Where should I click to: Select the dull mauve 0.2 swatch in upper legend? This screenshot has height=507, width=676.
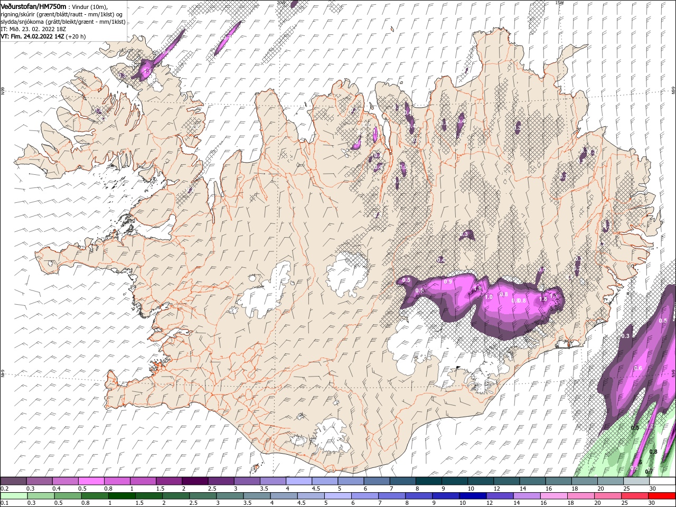(13, 481)
